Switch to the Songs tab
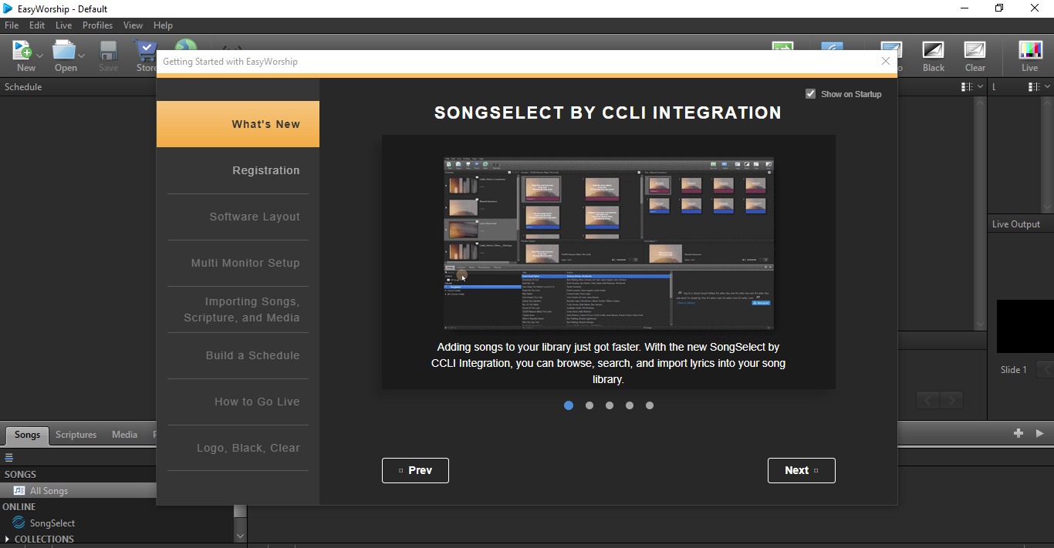Image resolution: width=1054 pixels, height=548 pixels. (x=27, y=435)
